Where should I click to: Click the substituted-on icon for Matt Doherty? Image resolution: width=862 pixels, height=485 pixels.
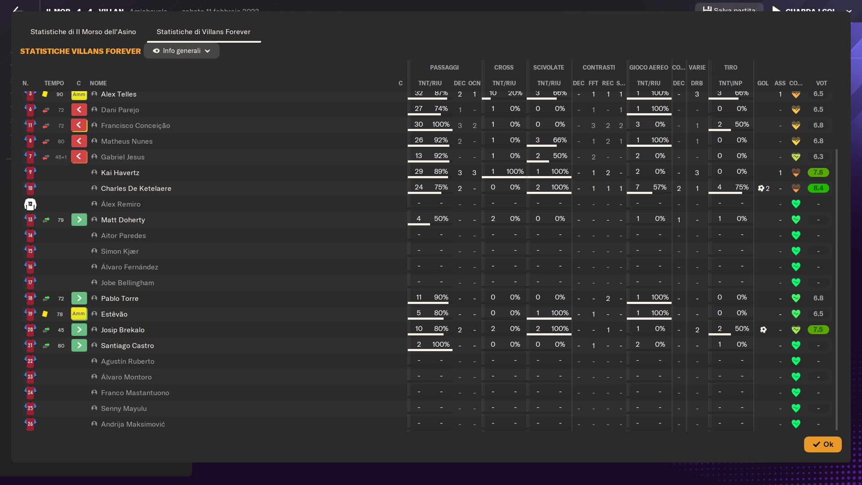click(x=79, y=220)
